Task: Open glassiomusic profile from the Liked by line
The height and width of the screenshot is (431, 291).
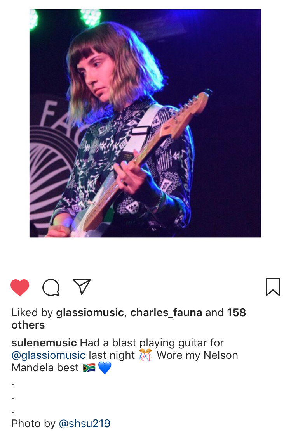Action: coord(90,313)
